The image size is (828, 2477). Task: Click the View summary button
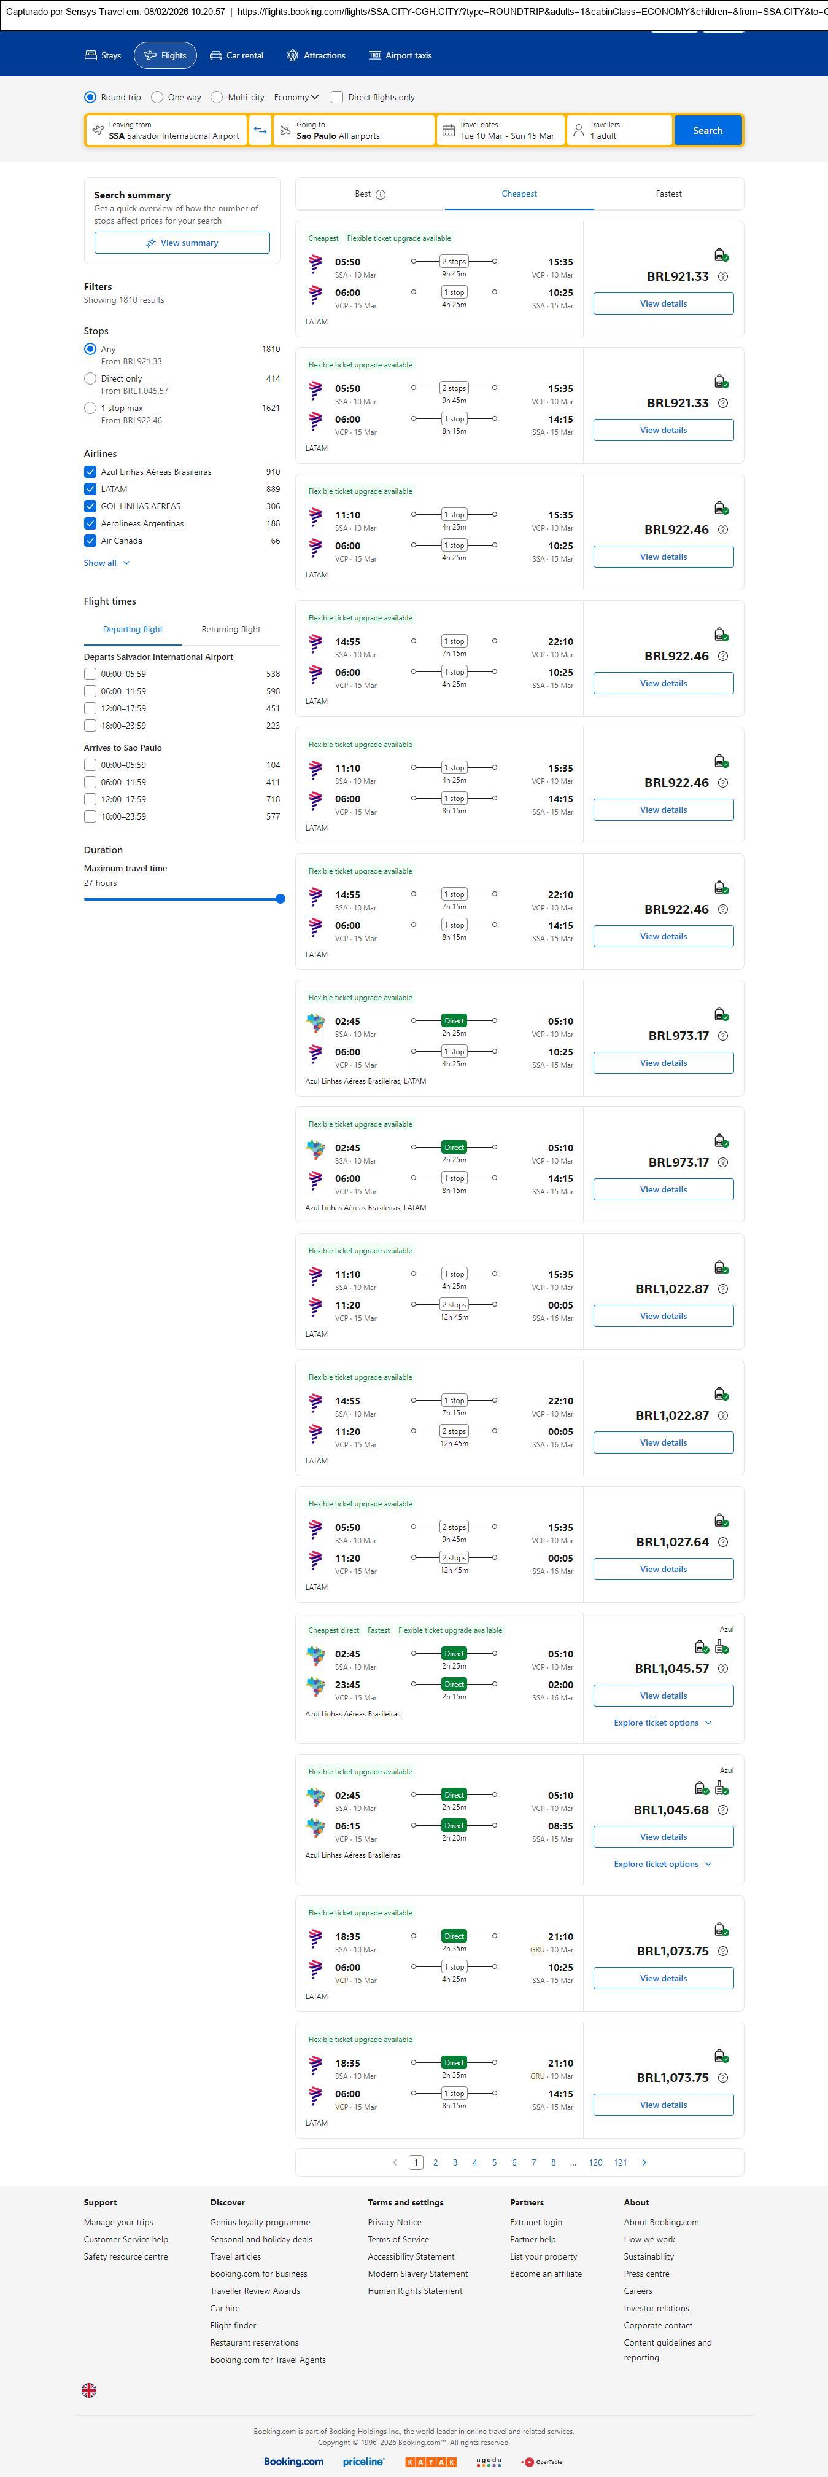182,243
